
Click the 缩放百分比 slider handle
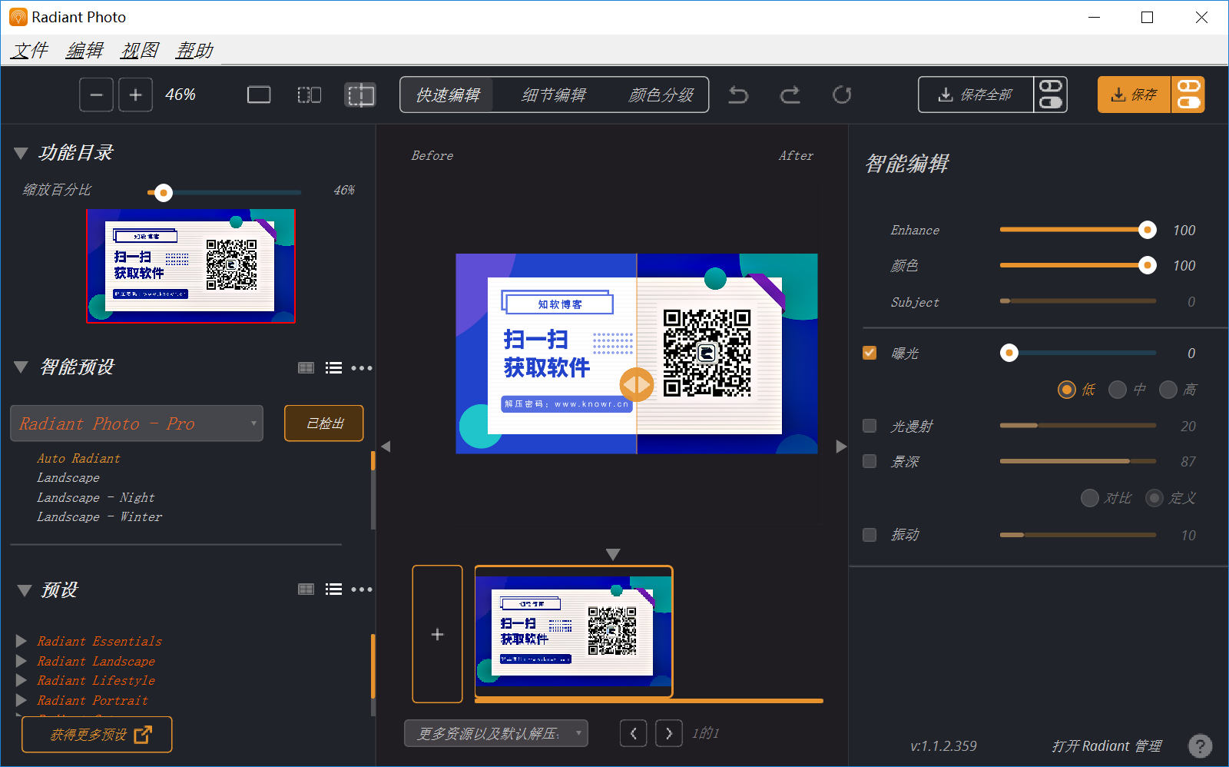click(x=163, y=192)
